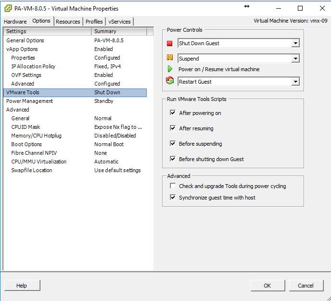Image resolution: width=331 pixels, height=301 pixels.
Task: Open the Profiles tab
Action: tap(94, 22)
